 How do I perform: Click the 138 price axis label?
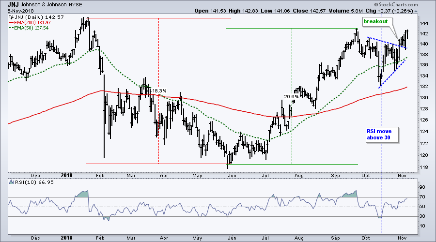(x=424, y=55)
